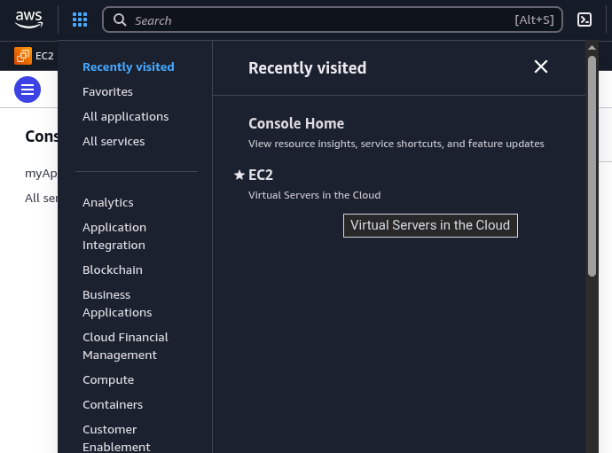
Task: Toggle the EC2 favorite star
Action: click(x=239, y=175)
